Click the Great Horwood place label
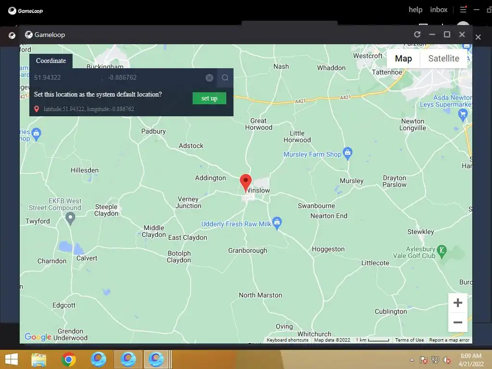492x369 pixels. 258,124
